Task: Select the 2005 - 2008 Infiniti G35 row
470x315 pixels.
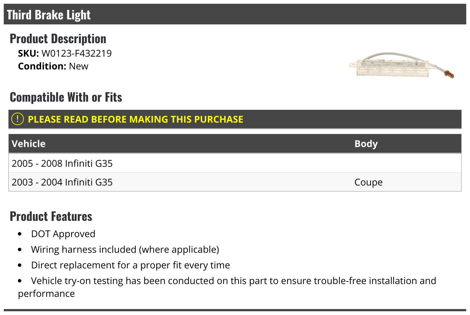Action: [x=62, y=163]
